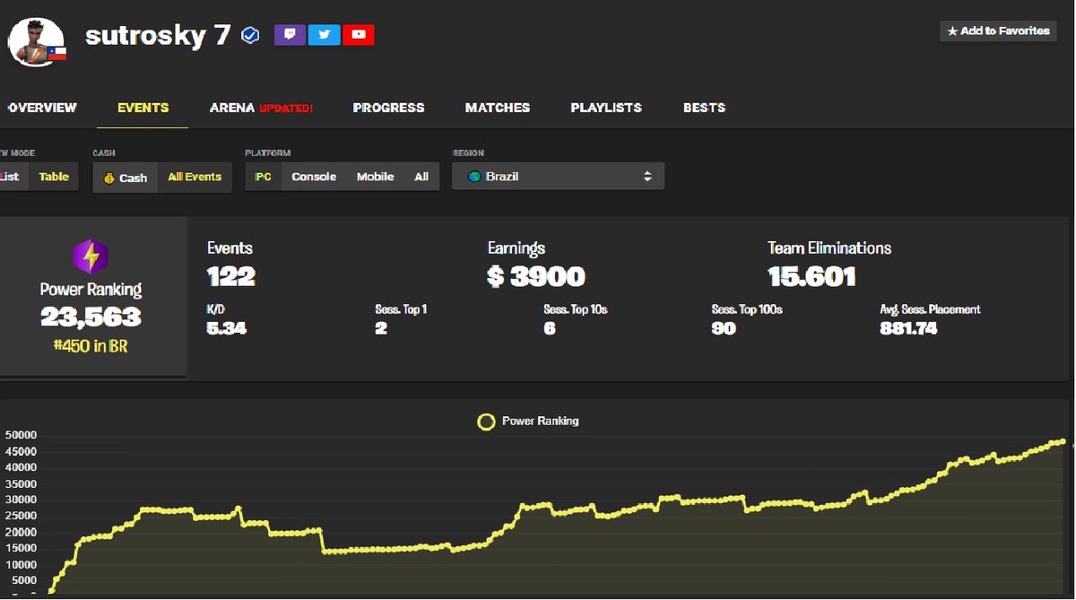Click the player avatar picture
The image size is (1076, 600).
pos(37,40)
